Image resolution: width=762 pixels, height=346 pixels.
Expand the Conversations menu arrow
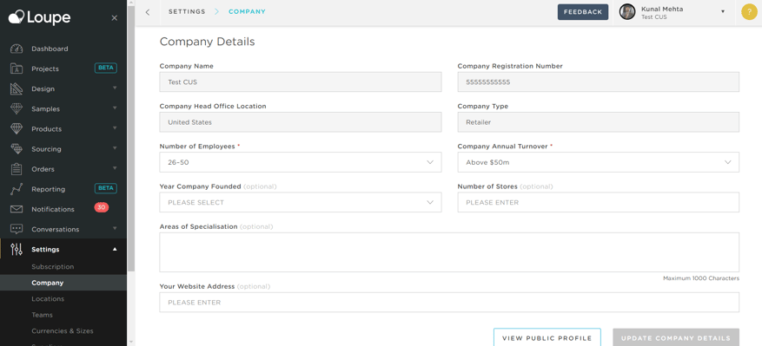[115, 228]
